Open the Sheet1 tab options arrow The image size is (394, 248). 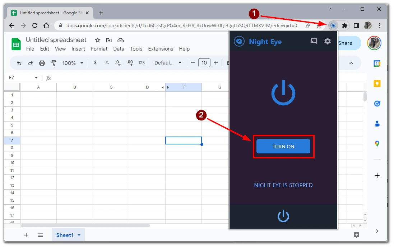tap(79, 235)
